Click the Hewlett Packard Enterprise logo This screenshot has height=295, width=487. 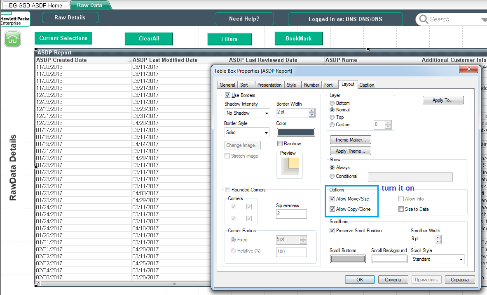click(15, 21)
